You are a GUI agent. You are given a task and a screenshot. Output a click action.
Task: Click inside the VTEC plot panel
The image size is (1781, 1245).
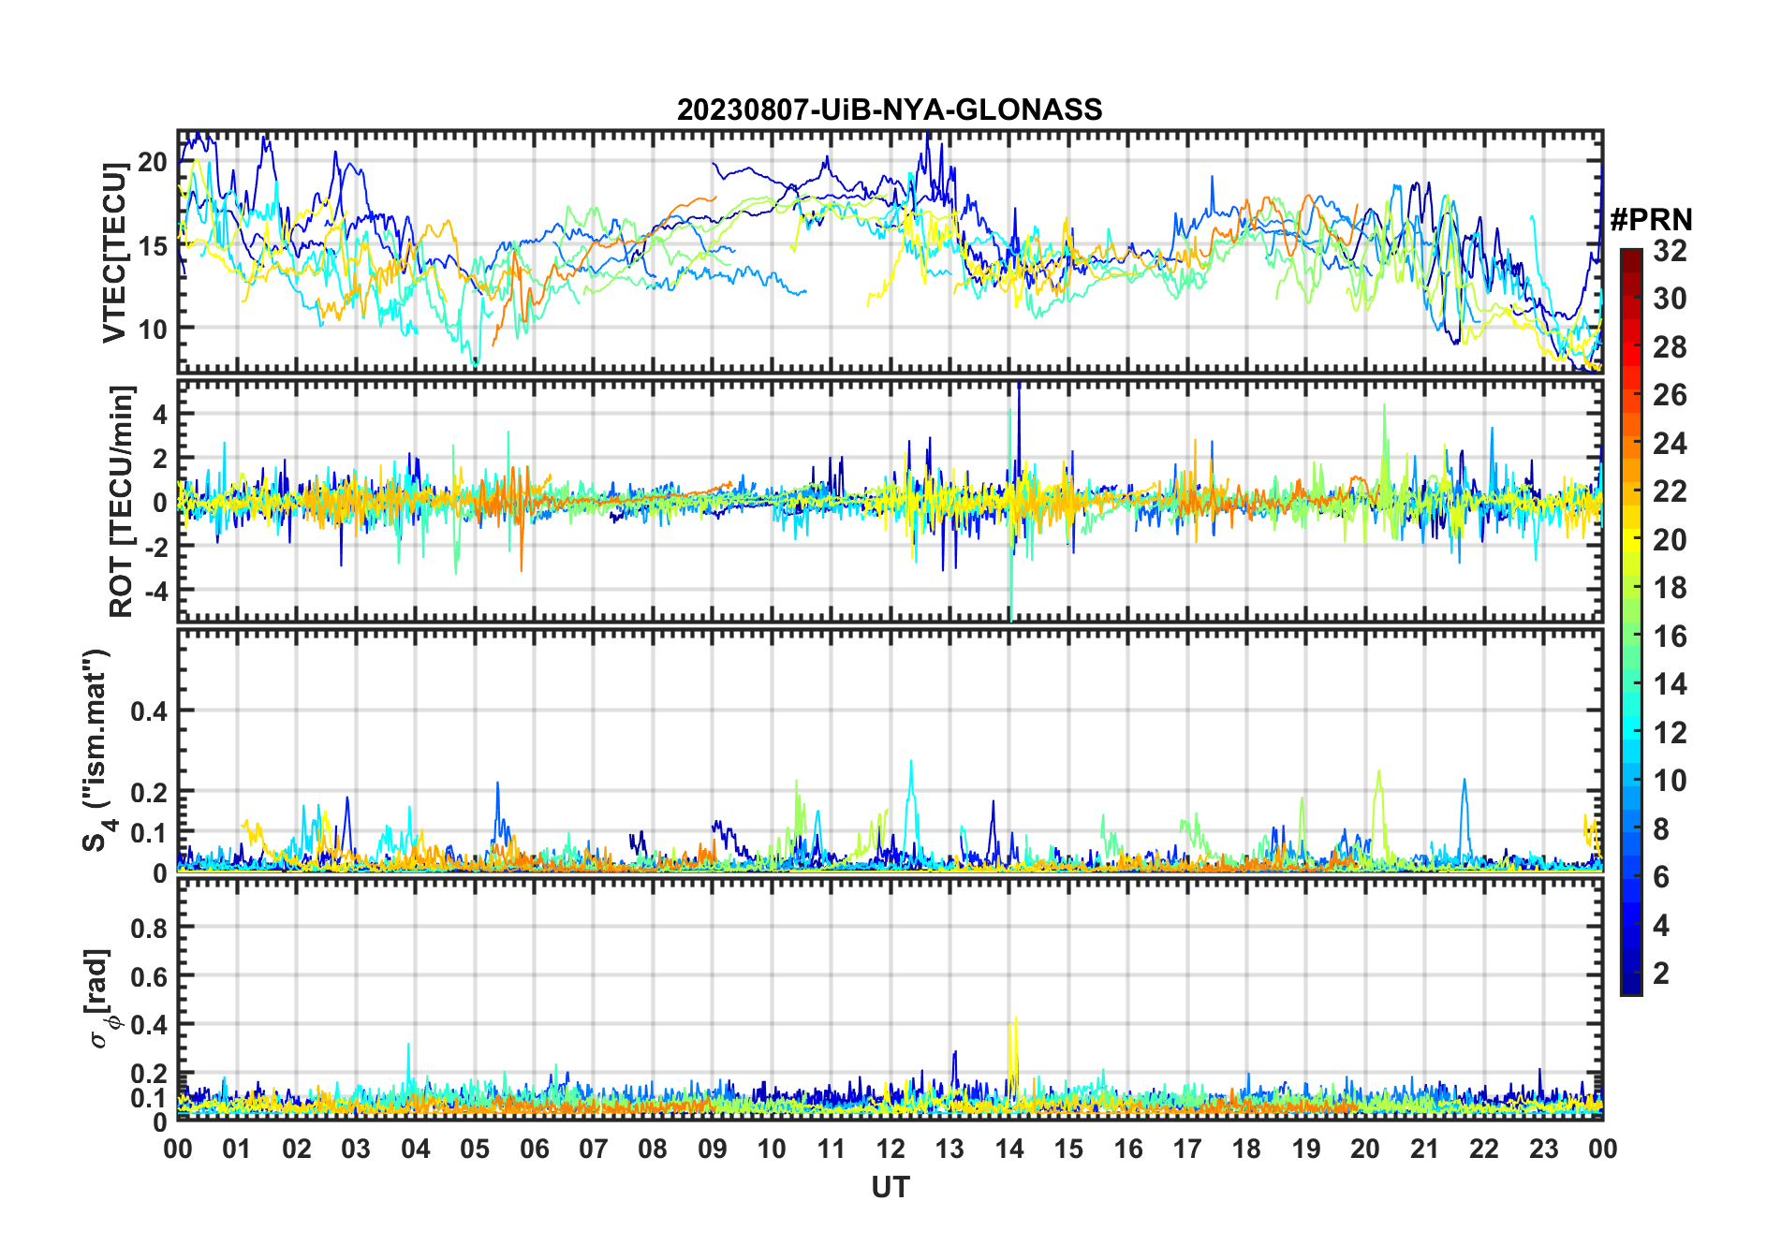pos(890,250)
